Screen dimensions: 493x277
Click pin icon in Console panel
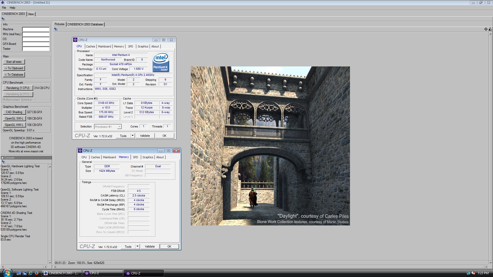3,162
